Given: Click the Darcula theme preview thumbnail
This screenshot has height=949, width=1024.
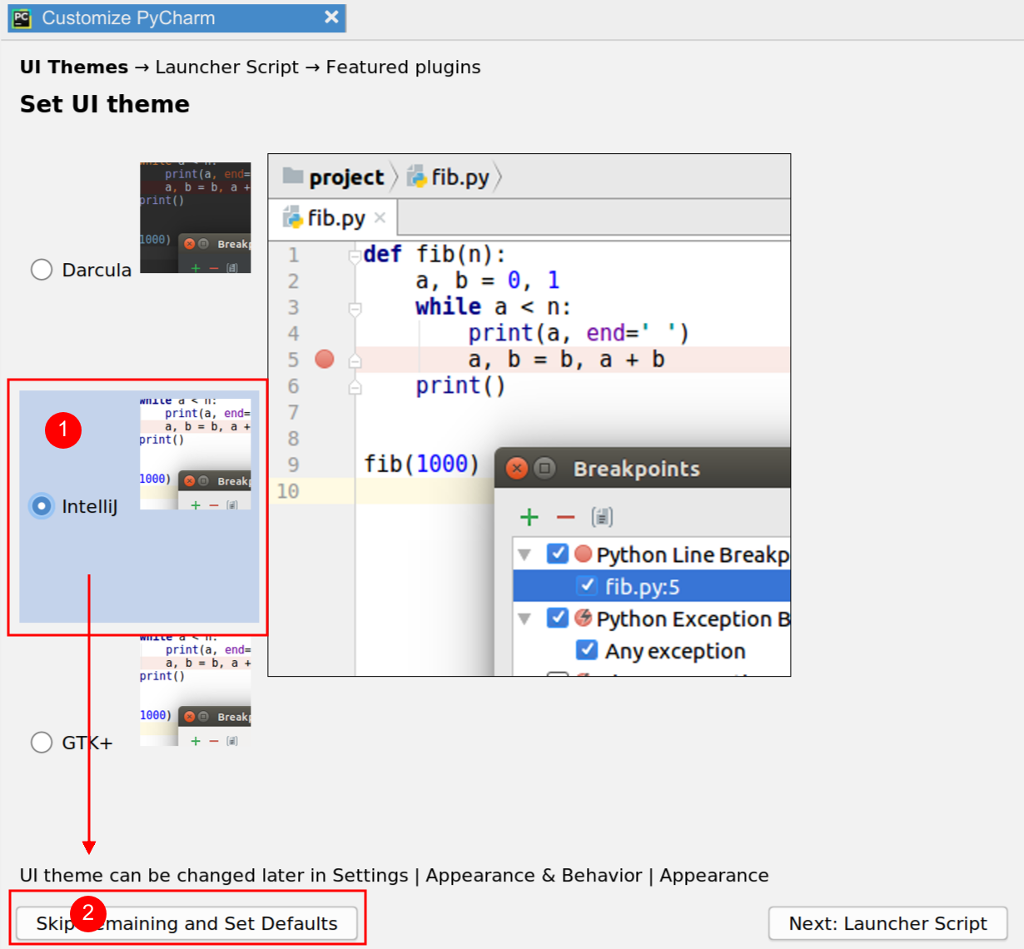Looking at the screenshot, I should (195, 217).
